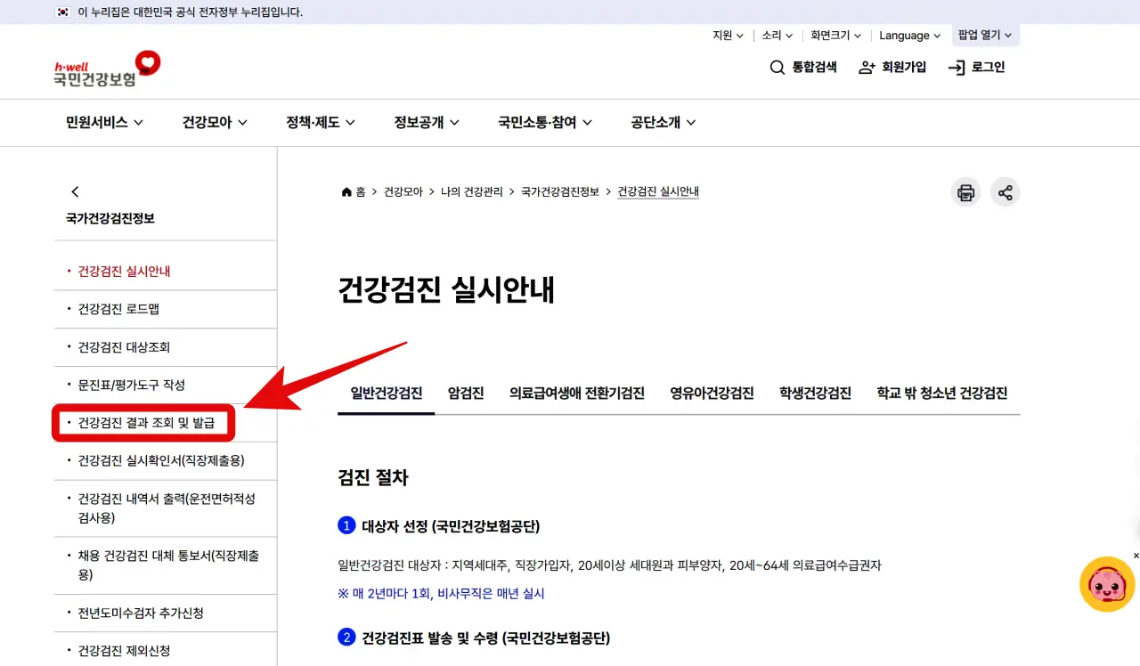
Task: Click the h-well 국민건강보험 logo
Action: 104,68
